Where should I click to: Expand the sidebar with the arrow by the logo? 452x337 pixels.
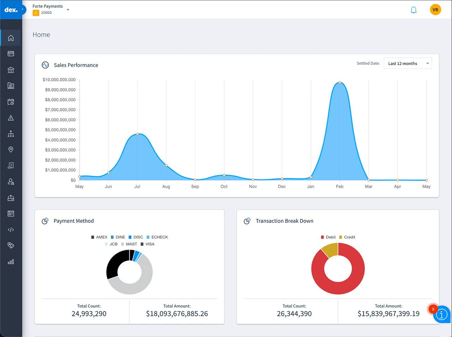[x=23, y=9]
